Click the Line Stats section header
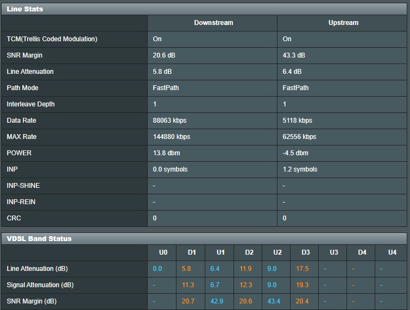The width and height of the screenshot is (410, 310). (x=204, y=9)
